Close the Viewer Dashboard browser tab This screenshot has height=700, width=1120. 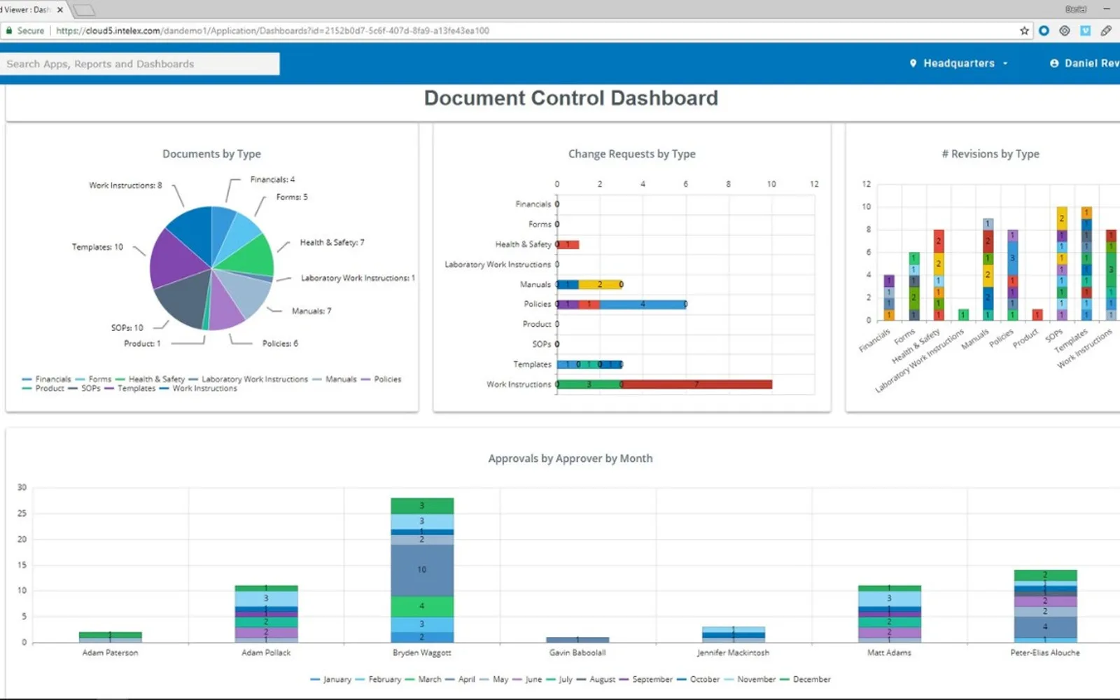(x=60, y=10)
